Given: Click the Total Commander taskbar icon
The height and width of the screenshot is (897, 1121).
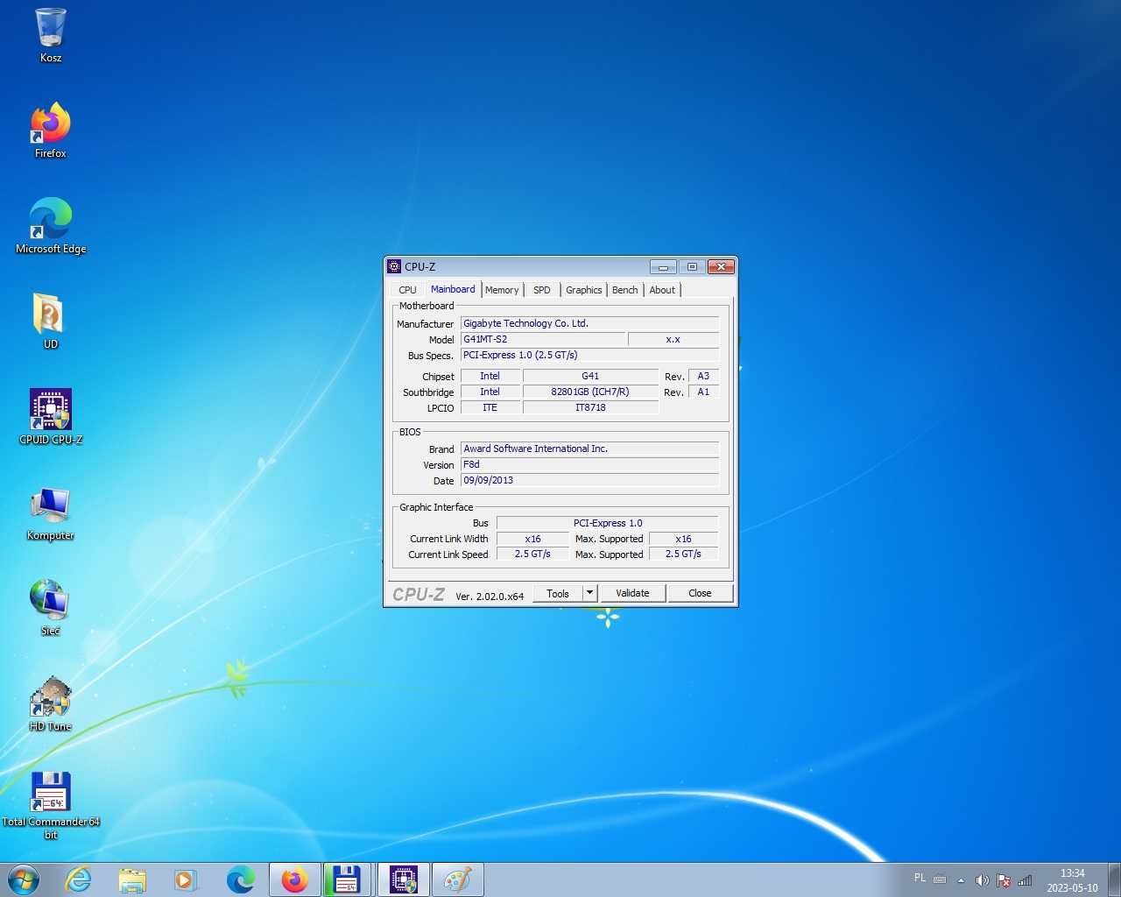Looking at the screenshot, I should point(348,879).
